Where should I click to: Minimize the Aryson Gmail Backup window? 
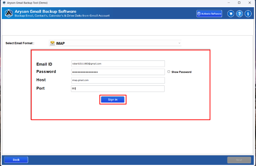coord(229,3)
